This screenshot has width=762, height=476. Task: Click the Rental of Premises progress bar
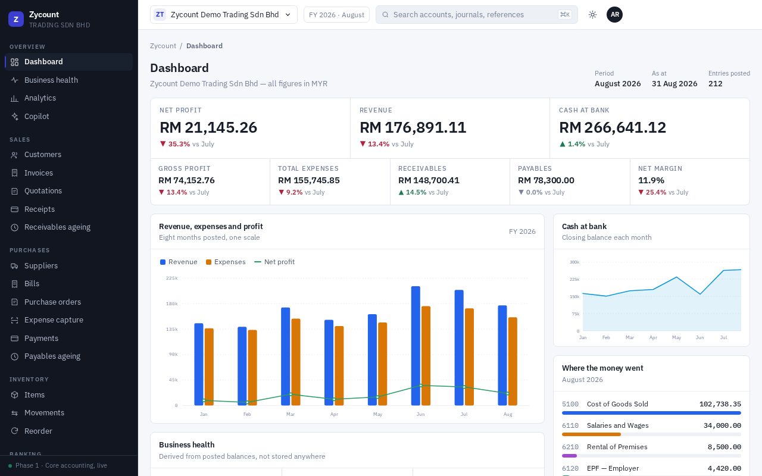[x=651, y=456]
